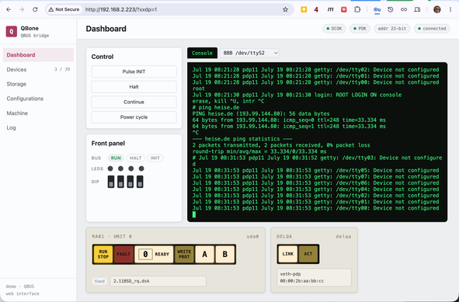Toggle the second DIP switch
459x302 pixels.
click(x=120, y=182)
